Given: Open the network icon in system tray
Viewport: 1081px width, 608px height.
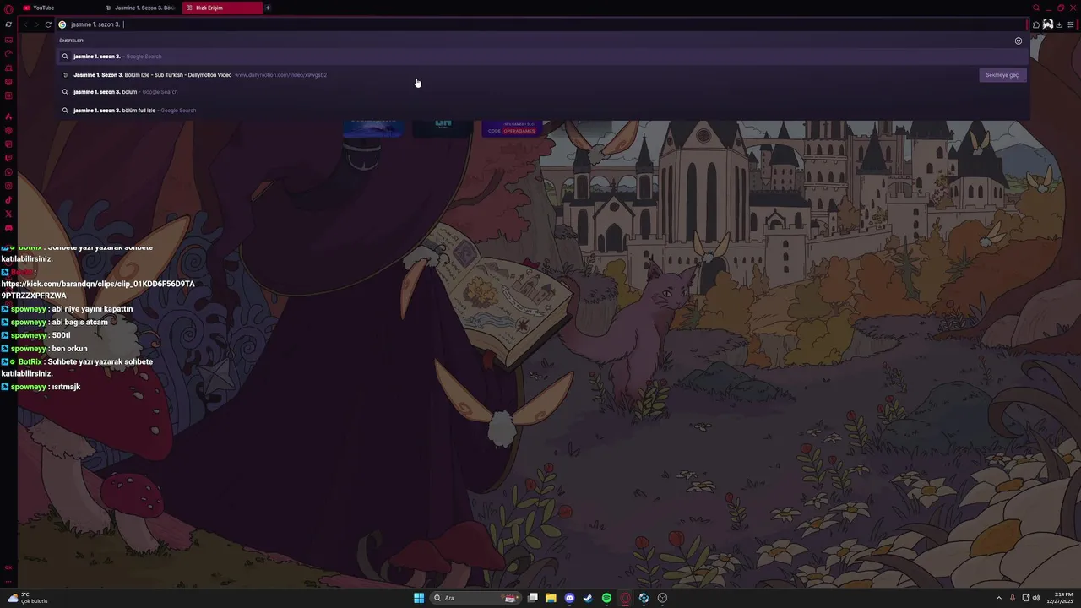Looking at the screenshot, I should tap(1025, 598).
